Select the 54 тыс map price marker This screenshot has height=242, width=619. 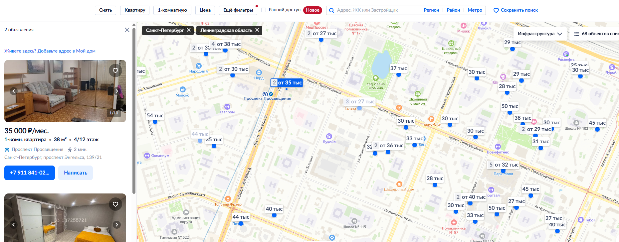(x=155, y=115)
